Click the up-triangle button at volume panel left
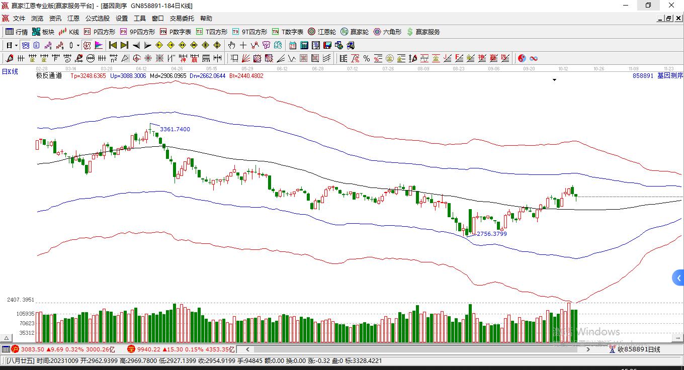684x370 pixels. (7, 338)
